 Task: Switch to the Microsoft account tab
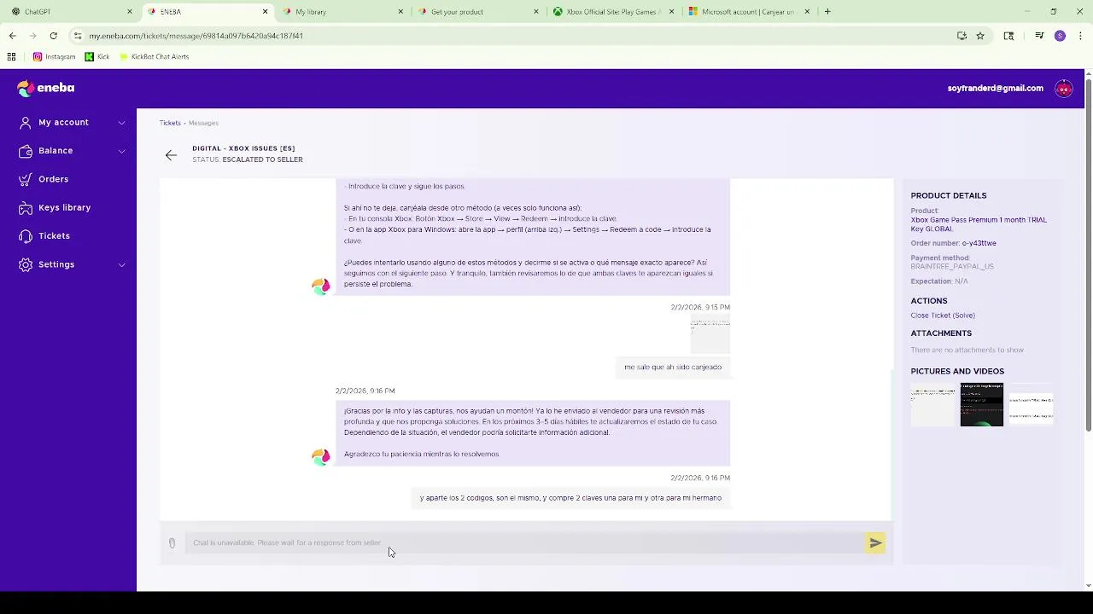click(x=747, y=12)
